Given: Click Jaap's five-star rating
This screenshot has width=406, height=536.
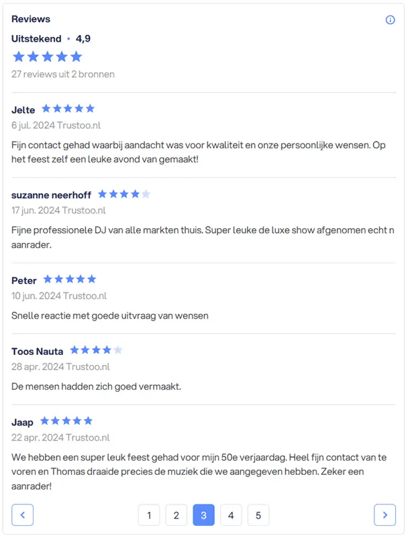Looking at the screenshot, I should click(66, 421).
